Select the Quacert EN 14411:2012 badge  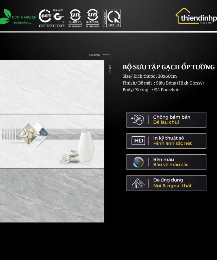(92, 18)
